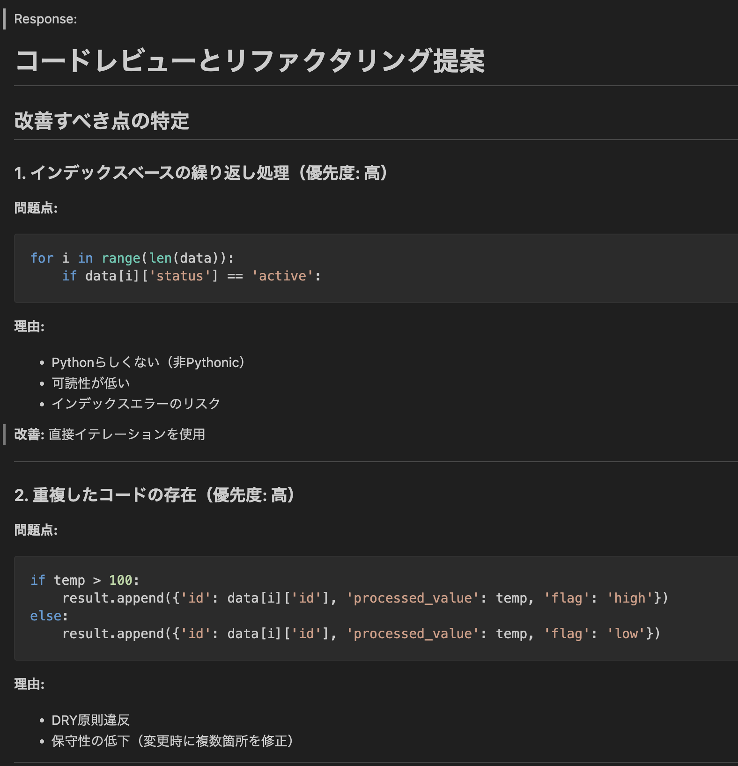
Task: Click the first '理由:' label above the 'Pythonらしくない' bullet
Action: click(x=30, y=326)
